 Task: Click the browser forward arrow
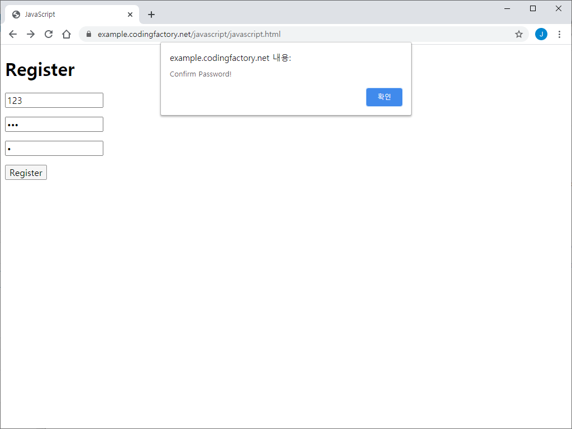point(31,34)
